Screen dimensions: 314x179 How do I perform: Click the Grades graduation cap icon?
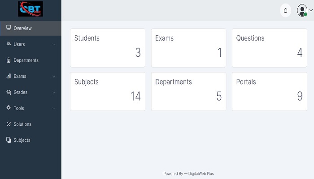coord(9,92)
